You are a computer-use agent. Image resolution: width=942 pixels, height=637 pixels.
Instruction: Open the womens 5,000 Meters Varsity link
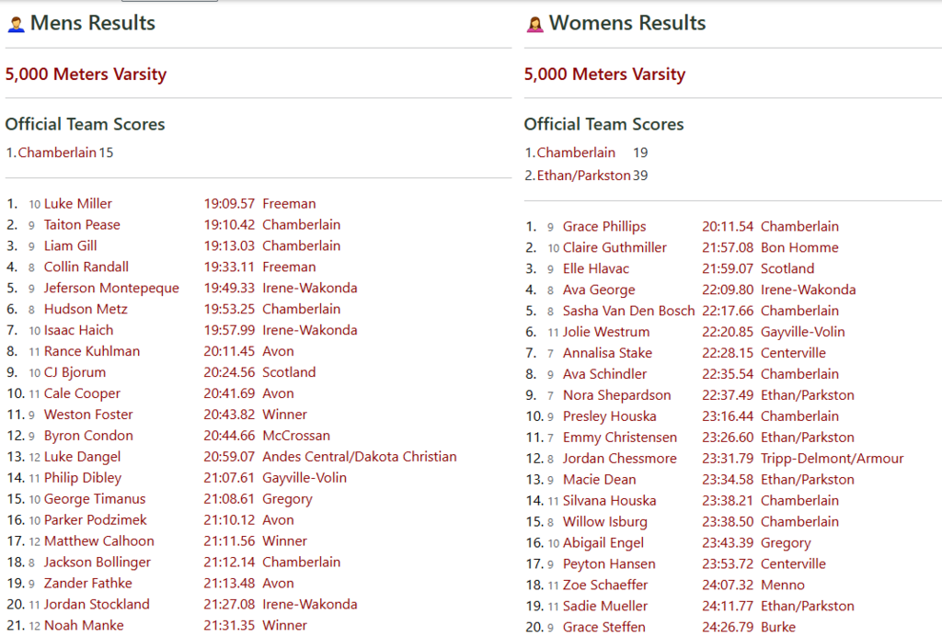604,74
